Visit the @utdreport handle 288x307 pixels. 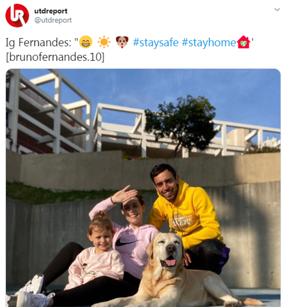pos(53,20)
